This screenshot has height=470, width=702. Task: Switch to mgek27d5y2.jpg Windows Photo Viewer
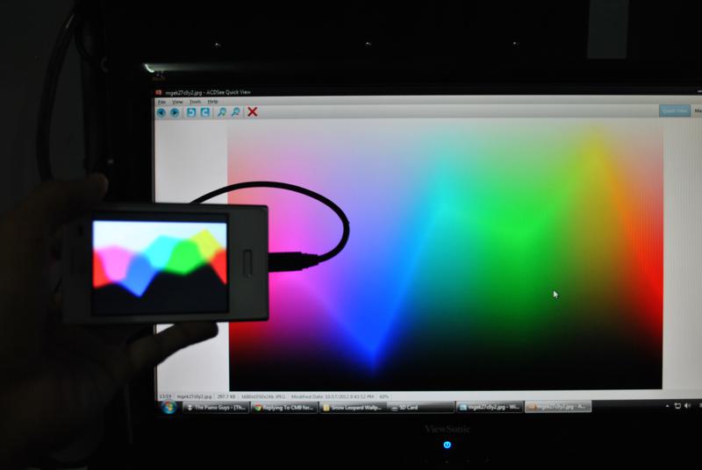(490, 407)
